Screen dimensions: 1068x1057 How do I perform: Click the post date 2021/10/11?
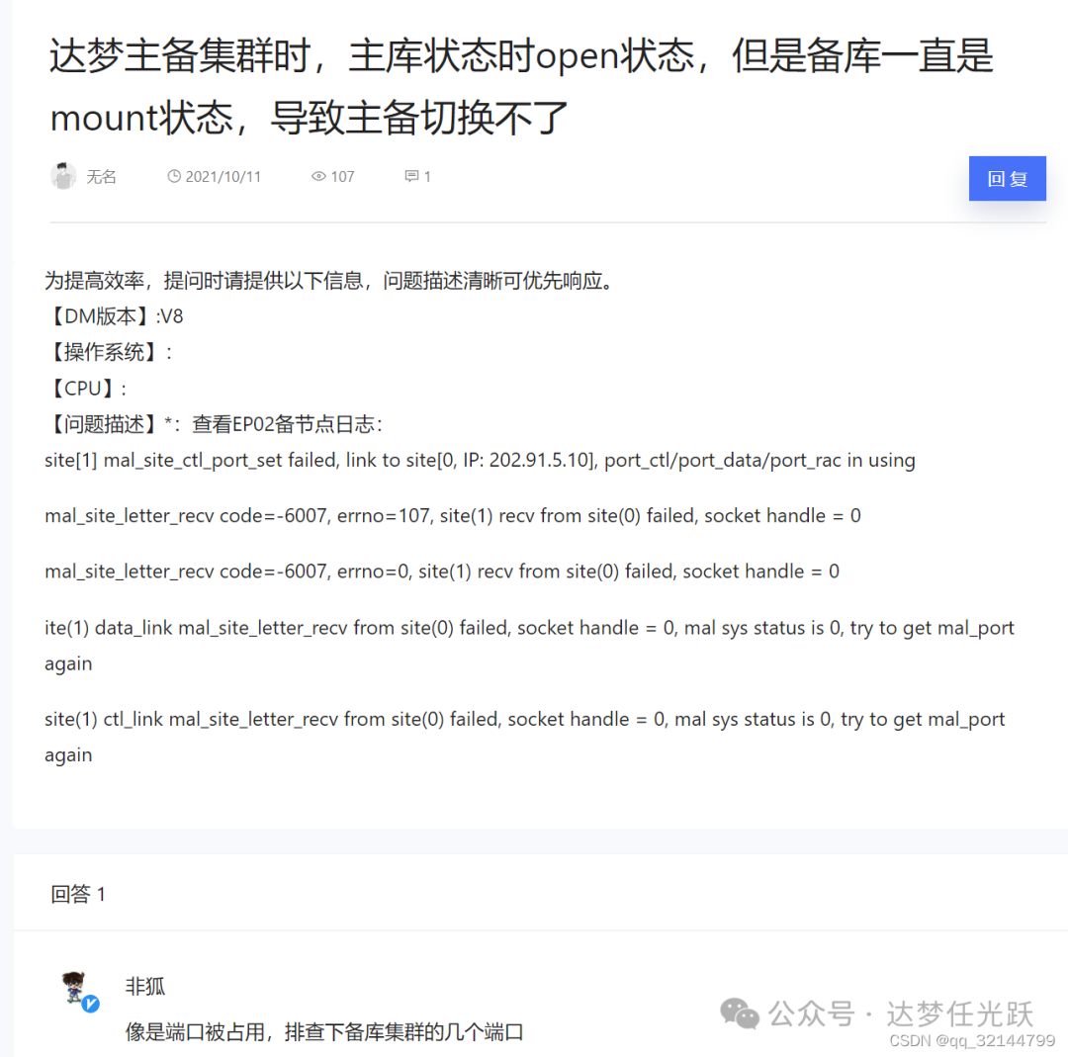coord(222,176)
